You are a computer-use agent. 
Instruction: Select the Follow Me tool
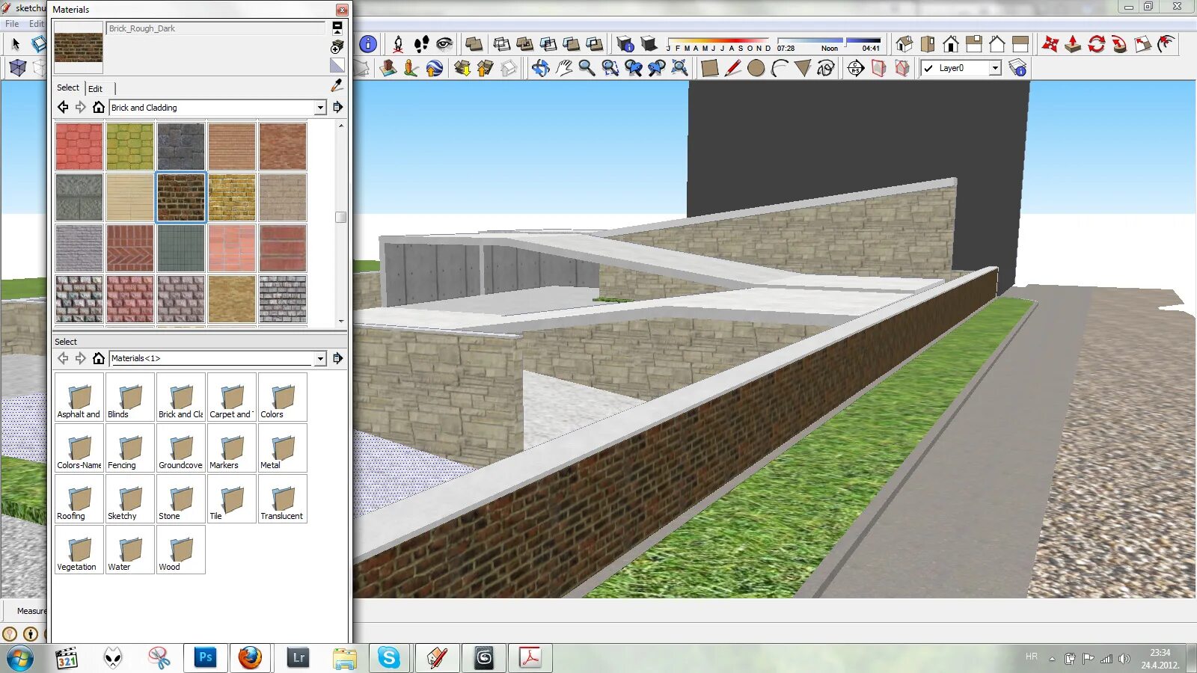(1120, 44)
